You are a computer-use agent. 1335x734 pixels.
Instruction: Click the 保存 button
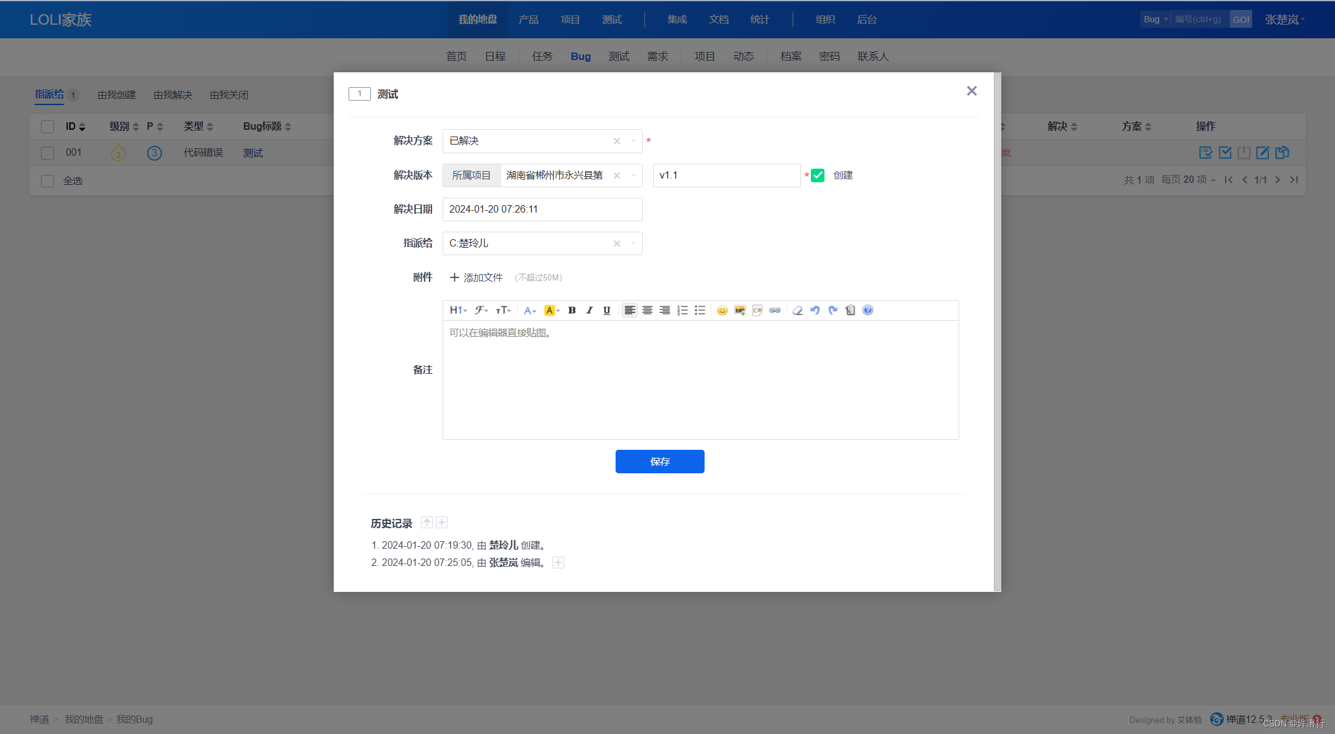pos(659,462)
